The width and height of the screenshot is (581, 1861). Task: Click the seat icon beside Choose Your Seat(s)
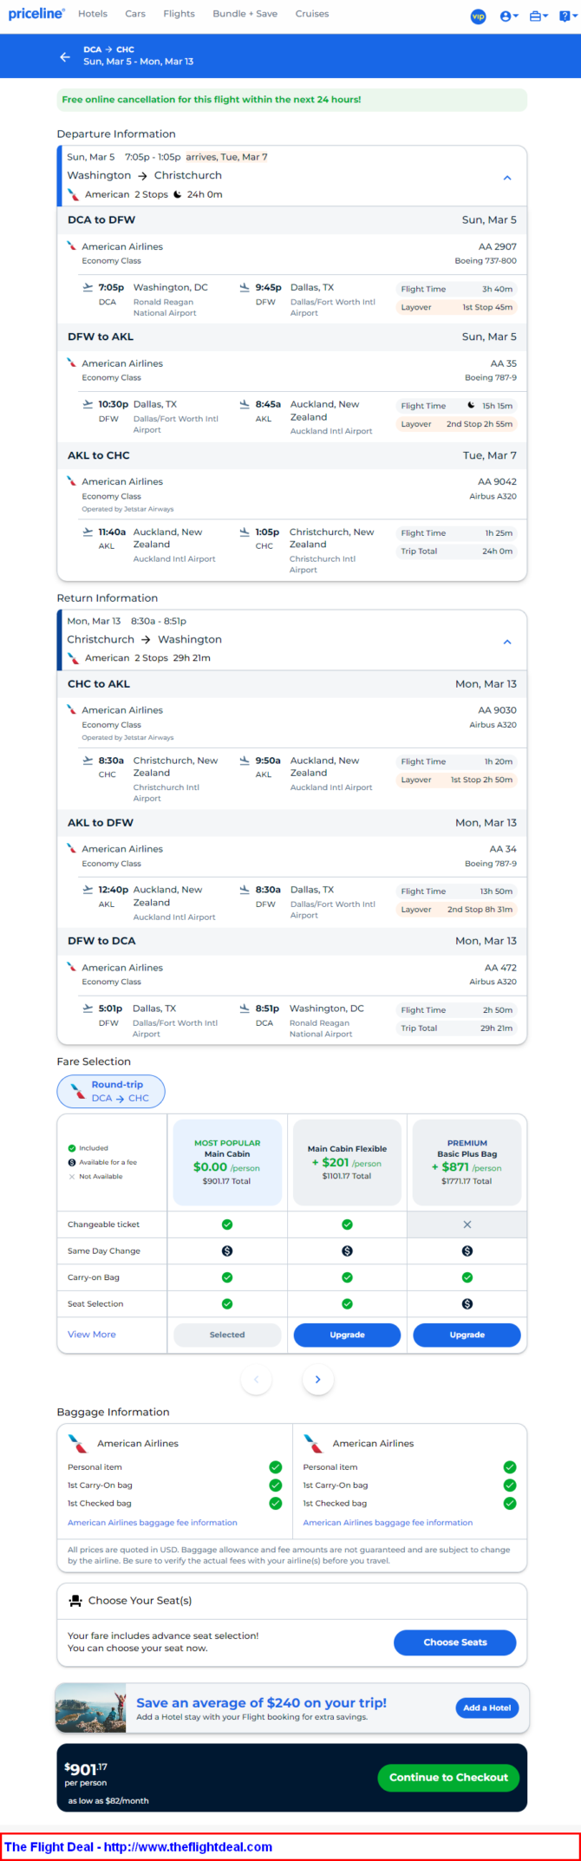[x=75, y=1601]
